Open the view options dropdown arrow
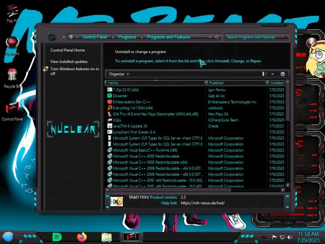The width and height of the screenshot is (325, 244). [272, 74]
